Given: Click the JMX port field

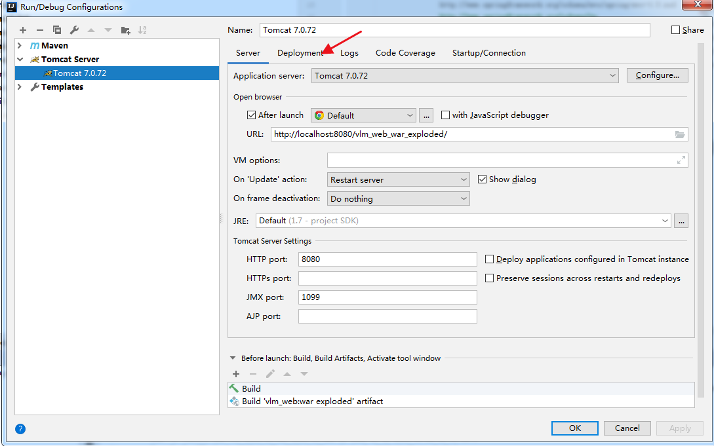Looking at the screenshot, I should click(x=387, y=297).
